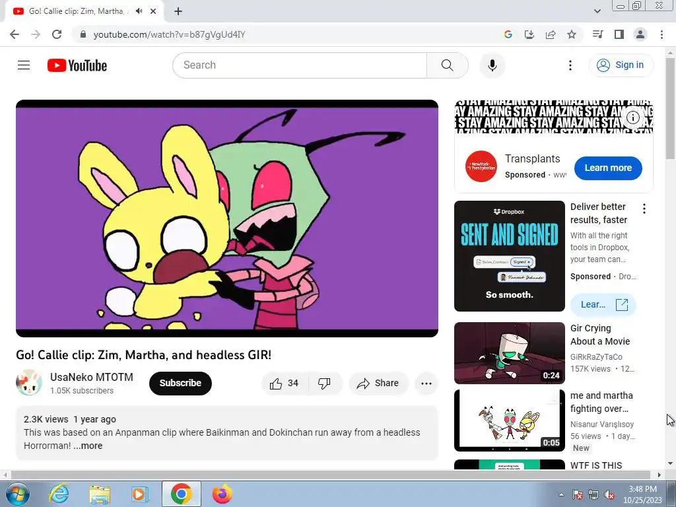Image resolution: width=676 pixels, height=507 pixels.
Task: Toggle Chrome side panel
Action: click(x=619, y=34)
